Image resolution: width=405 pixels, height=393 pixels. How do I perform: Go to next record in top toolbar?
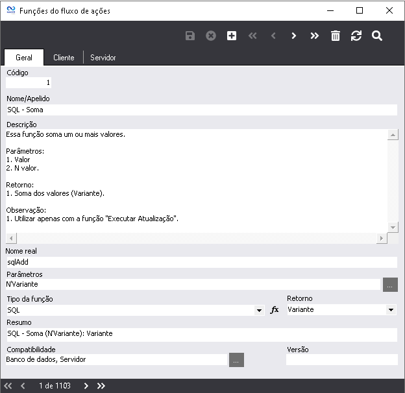(x=294, y=36)
